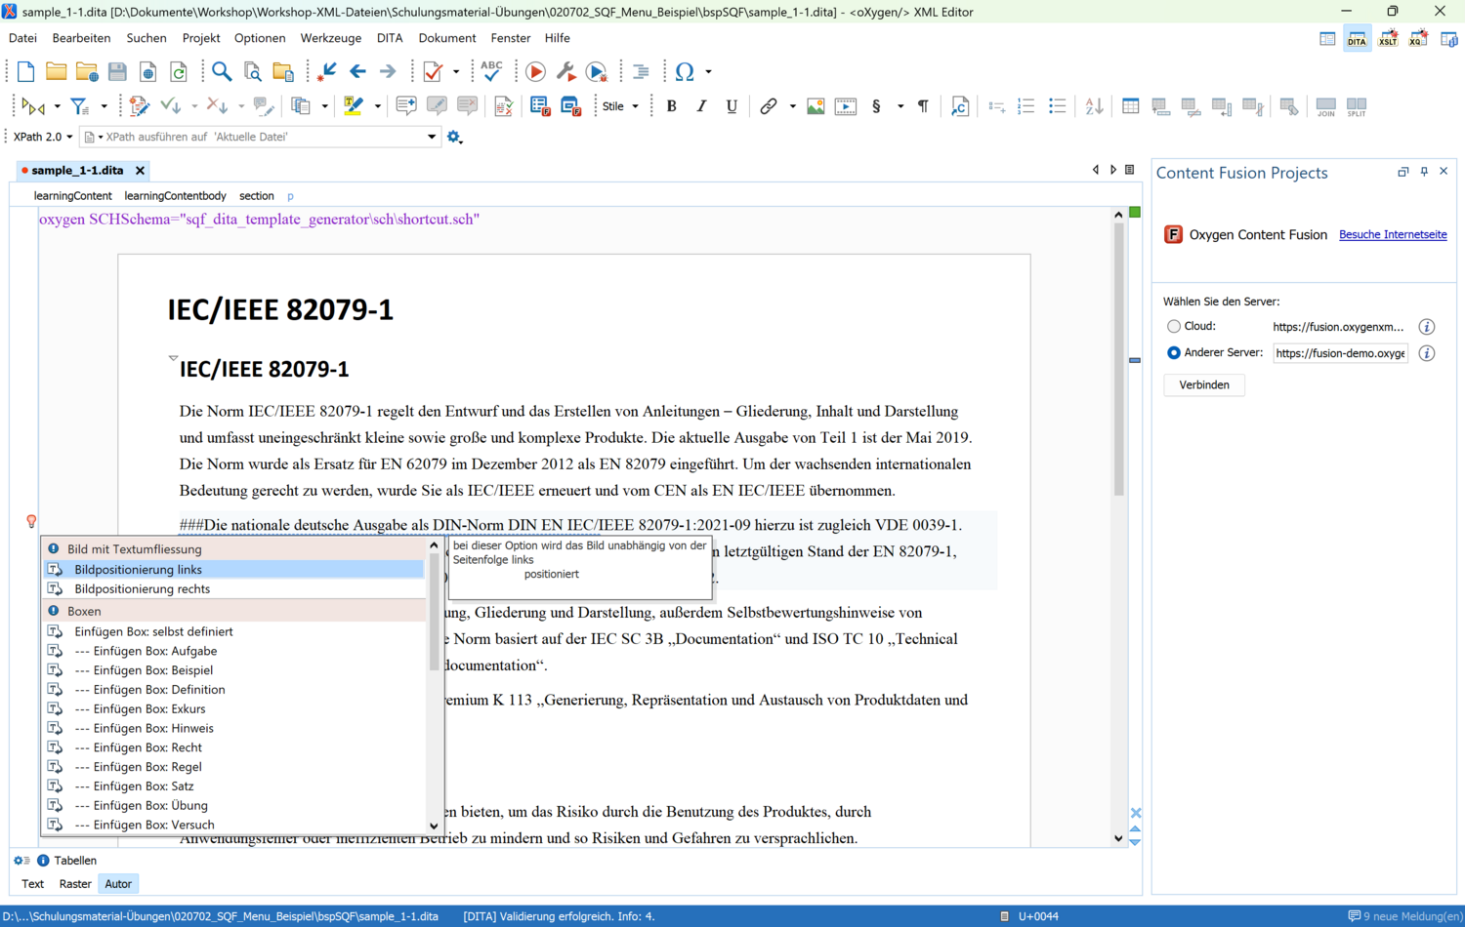
Task: Toggle italic formatting
Action: [701, 105]
